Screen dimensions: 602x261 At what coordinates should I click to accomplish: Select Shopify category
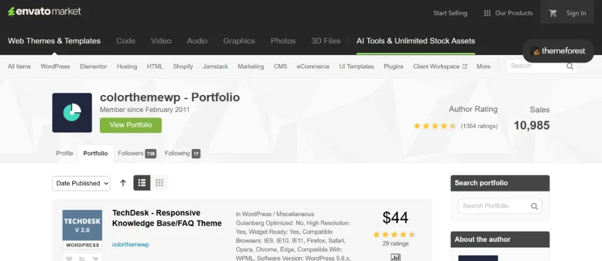[183, 66]
